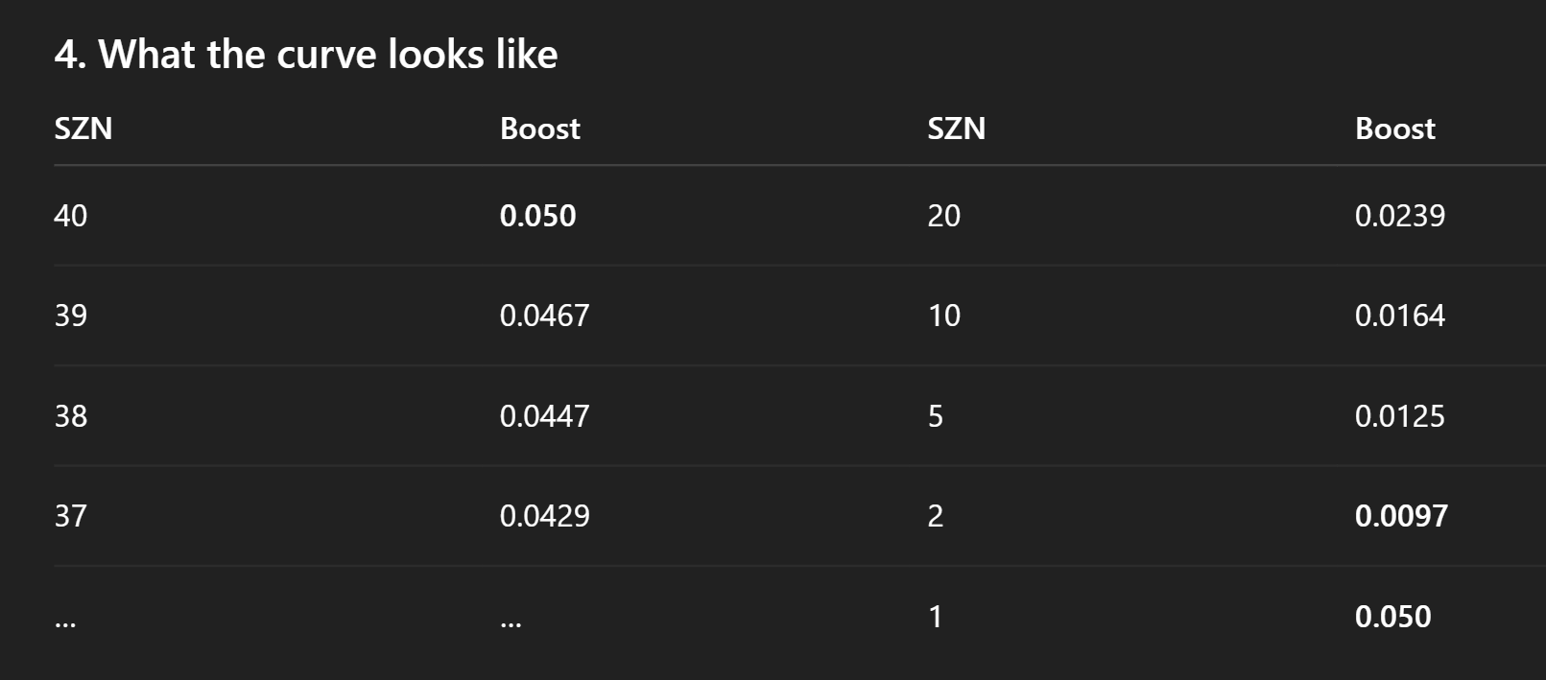Click the heading 'What the curve looks like'
The width and height of the screenshot is (1546, 680).
coord(306,54)
